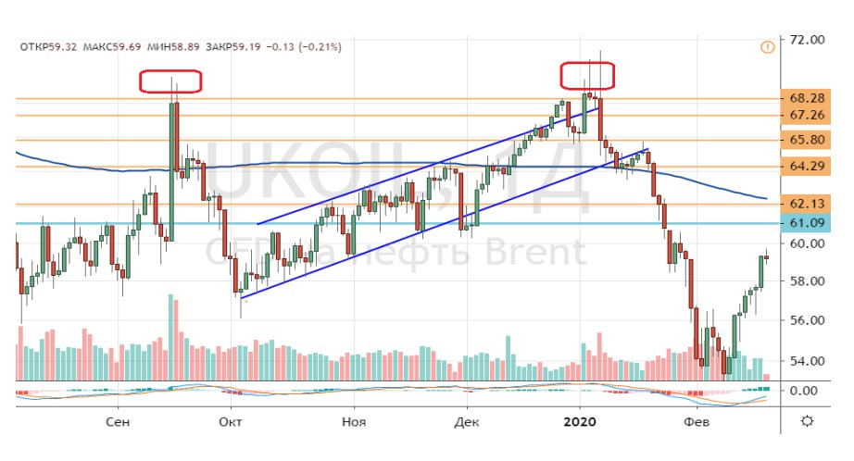Click the Ноя month on time axis
Image resolution: width=854 pixels, height=461 pixels.
(352, 422)
